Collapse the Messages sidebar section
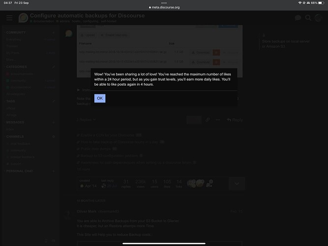 [15, 123]
